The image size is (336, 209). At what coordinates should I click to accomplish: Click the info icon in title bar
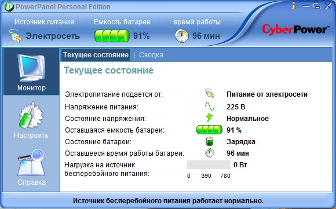click(x=294, y=6)
